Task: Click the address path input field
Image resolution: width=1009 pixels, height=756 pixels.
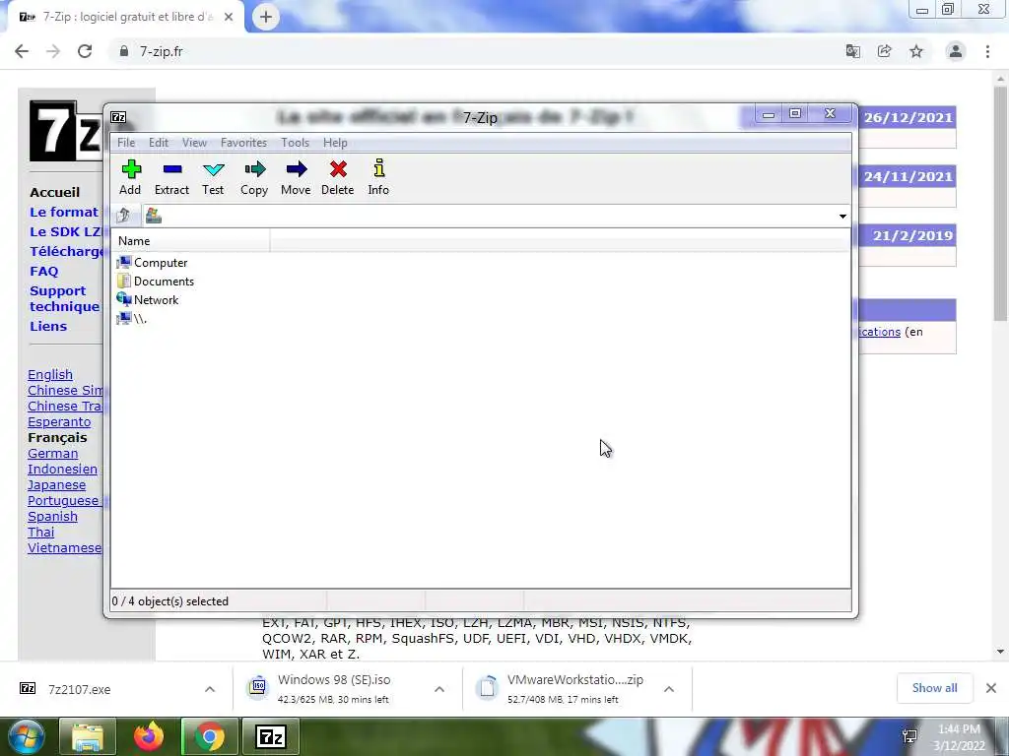Action: pos(499,216)
